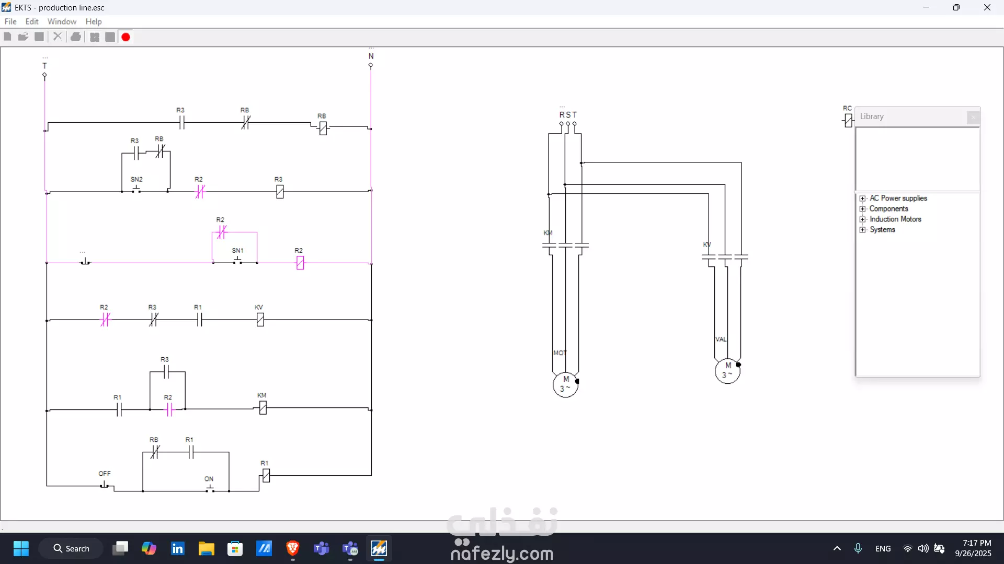Image resolution: width=1004 pixels, height=564 pixels.
Task: Click the Delete X toolbar icon
Action: (58, 37)
